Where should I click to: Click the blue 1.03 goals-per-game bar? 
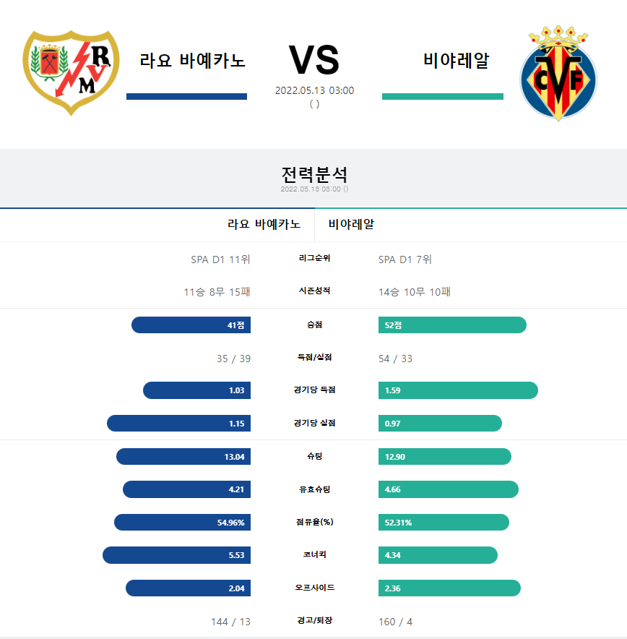pyautogui.click(x=196, y=390)
